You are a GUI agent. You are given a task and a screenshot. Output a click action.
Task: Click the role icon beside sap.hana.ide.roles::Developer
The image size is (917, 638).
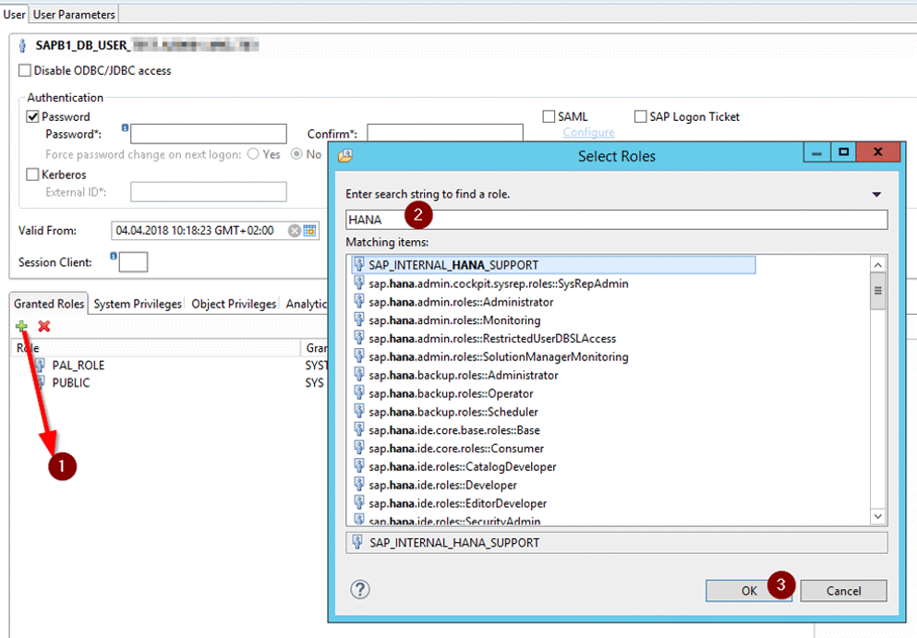click(359, 484)
